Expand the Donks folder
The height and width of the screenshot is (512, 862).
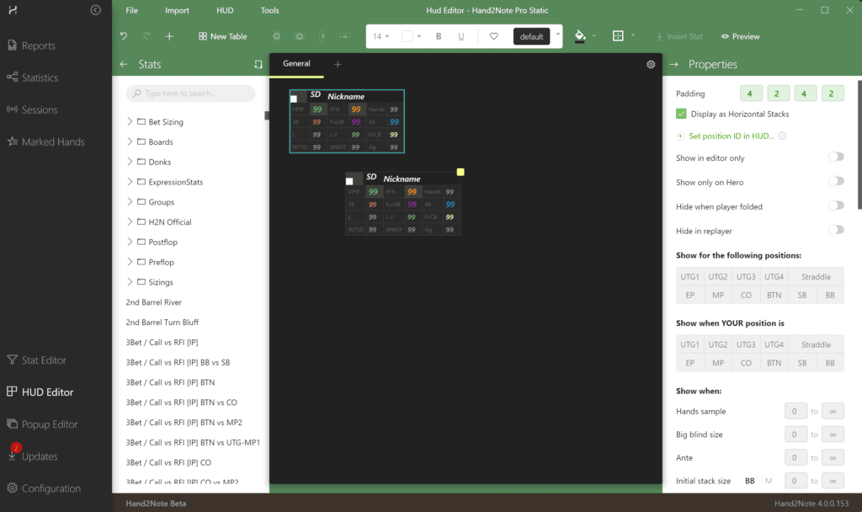click(x=130, y=162)
